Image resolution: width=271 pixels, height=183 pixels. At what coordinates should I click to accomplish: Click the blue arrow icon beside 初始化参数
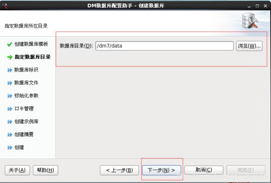pyautogui.click(x=10, y=96)
